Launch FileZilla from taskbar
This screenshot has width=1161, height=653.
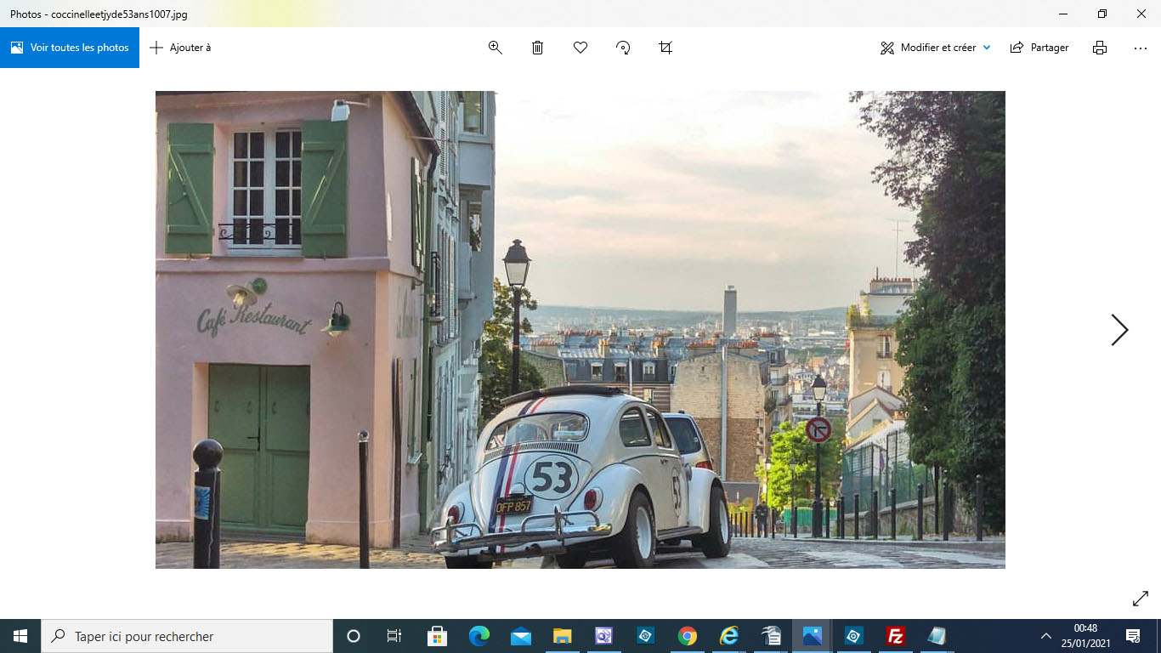coord(895,636)
